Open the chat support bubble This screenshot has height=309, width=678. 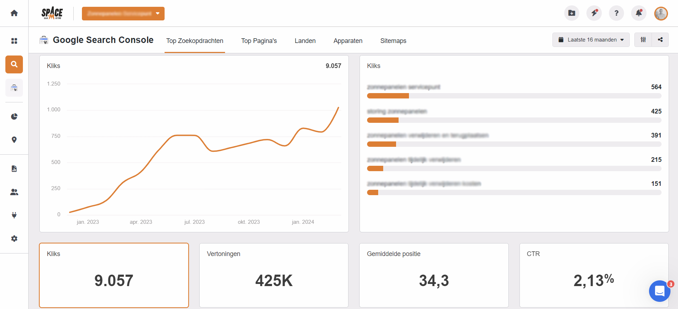point(660,291)
